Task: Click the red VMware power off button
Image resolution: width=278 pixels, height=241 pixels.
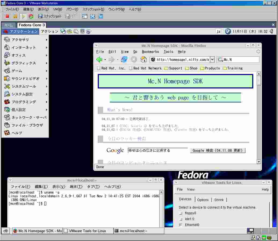Action: 7,16
